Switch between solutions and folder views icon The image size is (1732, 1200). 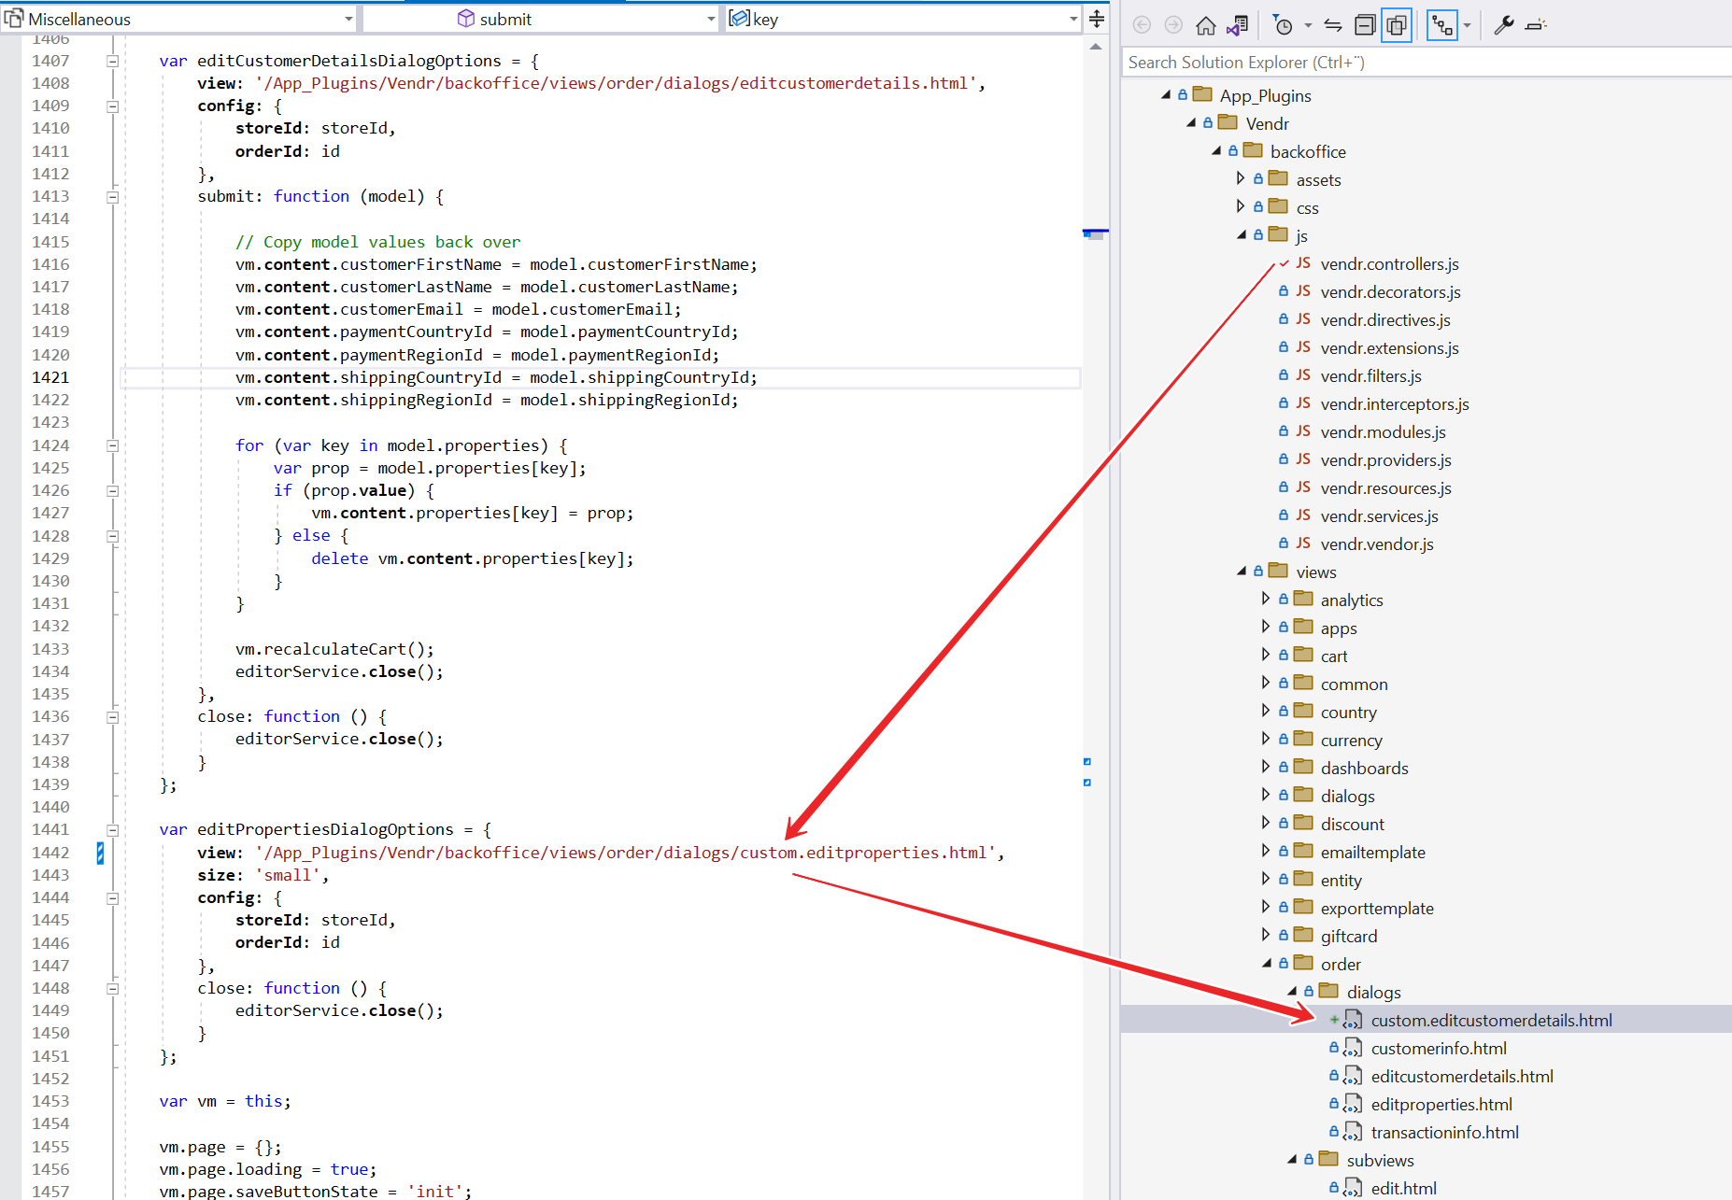(x=1238, y=25)
